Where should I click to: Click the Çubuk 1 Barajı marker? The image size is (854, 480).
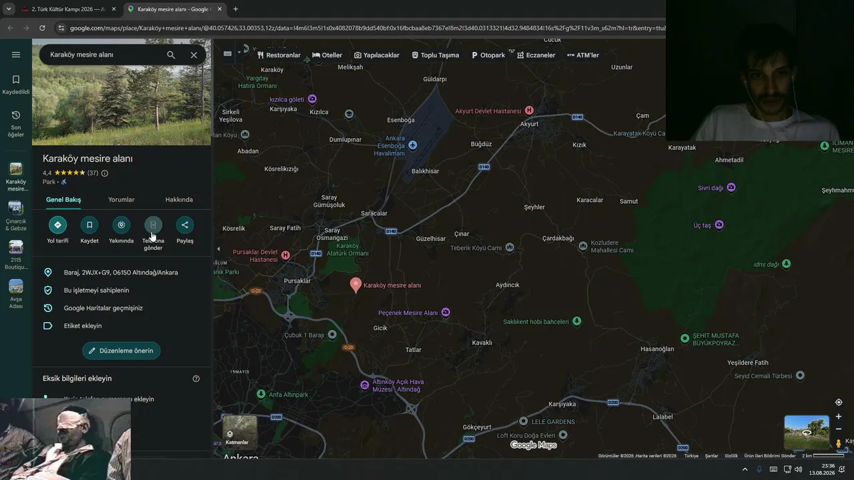(332, 335)
